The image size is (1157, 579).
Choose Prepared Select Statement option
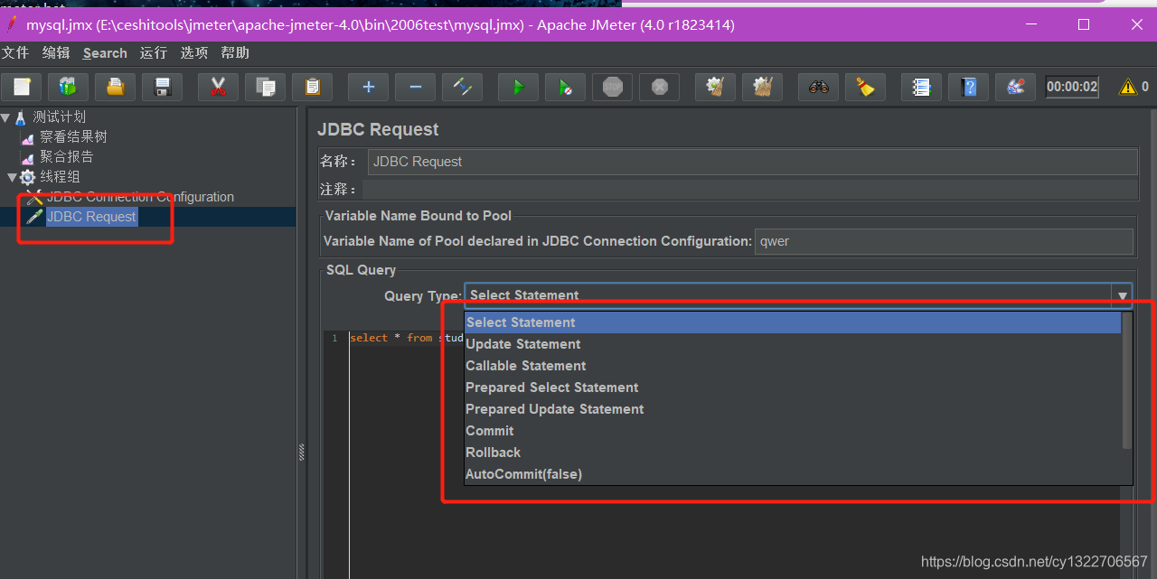[x=793, y=388]
